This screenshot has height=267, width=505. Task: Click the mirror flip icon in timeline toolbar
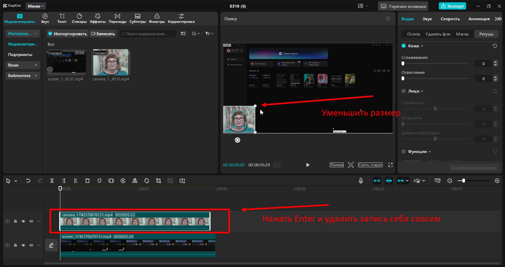[x=135, y=181]
